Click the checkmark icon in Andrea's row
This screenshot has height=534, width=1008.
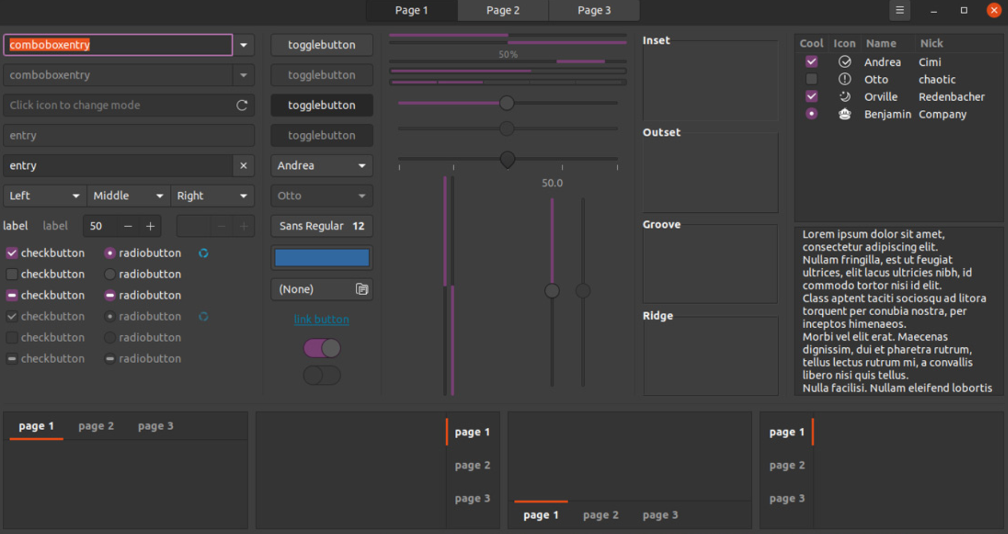coord(845,62)
